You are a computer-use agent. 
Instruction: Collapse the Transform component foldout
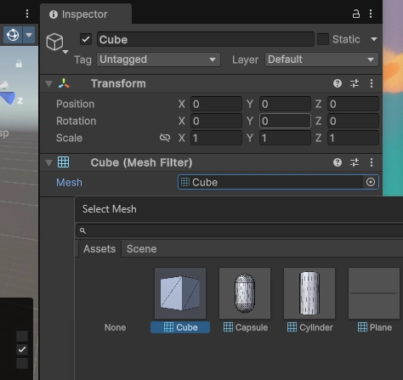pyautogui.click(x=48, y=84)
